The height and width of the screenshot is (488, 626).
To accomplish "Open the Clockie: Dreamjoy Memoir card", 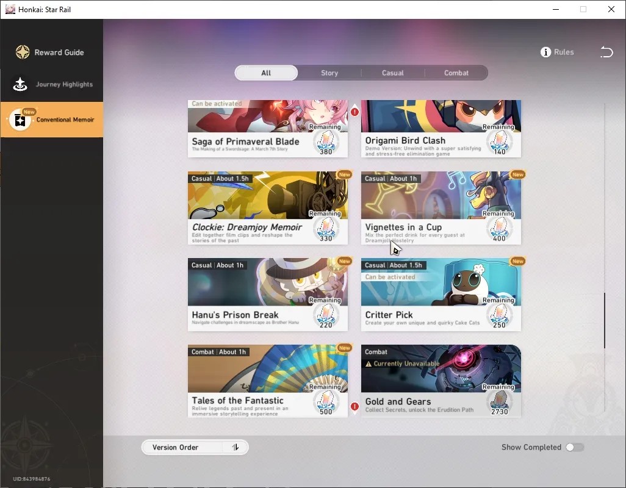I will (267, 208).
